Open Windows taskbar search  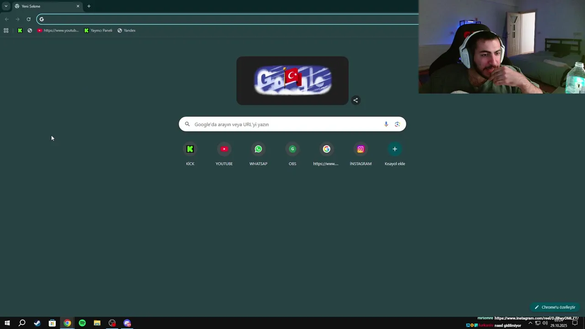[22, 323]
